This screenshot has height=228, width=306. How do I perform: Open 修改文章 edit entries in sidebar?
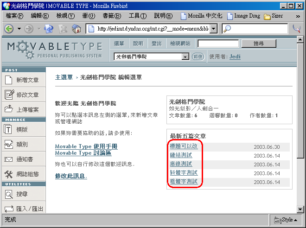pos(24,95)
